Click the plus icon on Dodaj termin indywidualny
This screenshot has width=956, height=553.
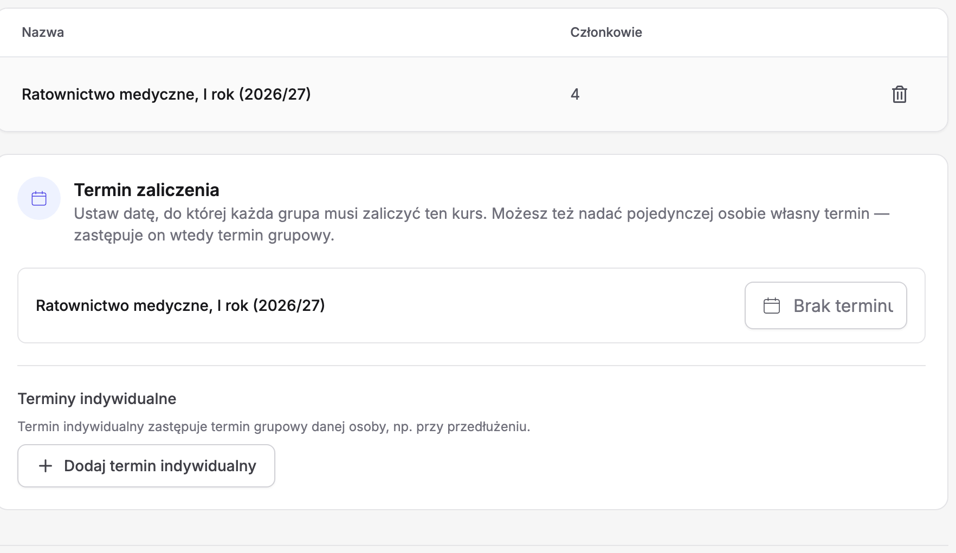pos(46,466)
